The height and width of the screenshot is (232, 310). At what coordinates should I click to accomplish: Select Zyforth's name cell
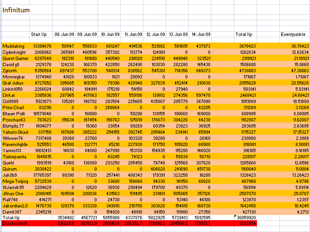tap(16, 70)
